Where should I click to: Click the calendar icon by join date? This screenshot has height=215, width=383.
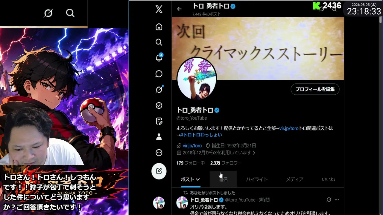(179, 153)
